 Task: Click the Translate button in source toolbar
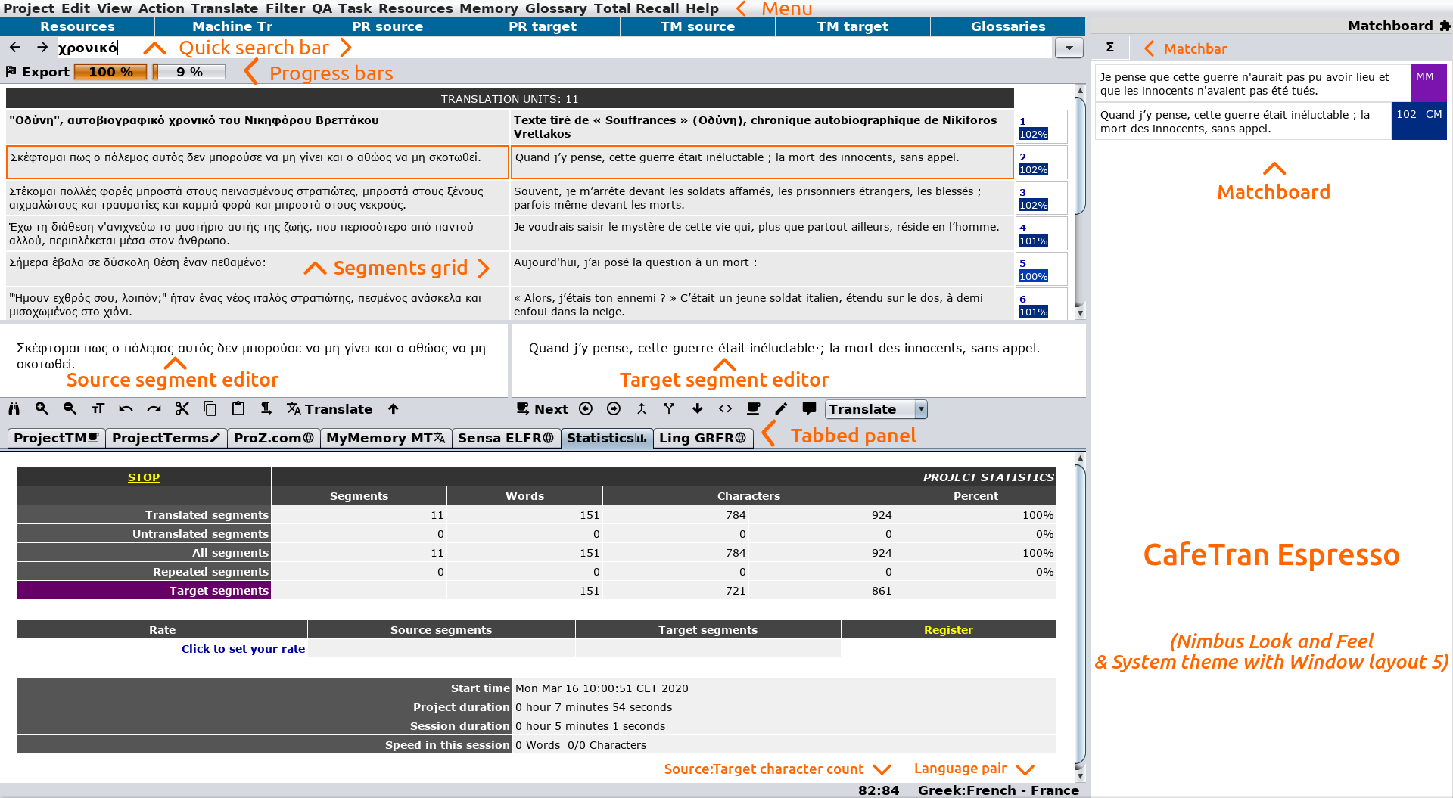coord(330,409)
